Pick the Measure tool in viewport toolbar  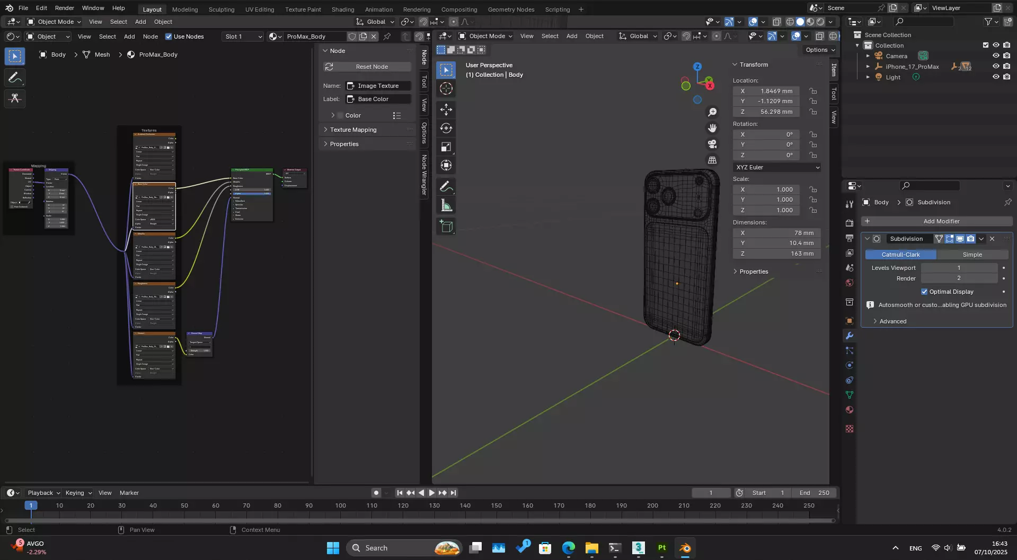[x=446, y=205]
